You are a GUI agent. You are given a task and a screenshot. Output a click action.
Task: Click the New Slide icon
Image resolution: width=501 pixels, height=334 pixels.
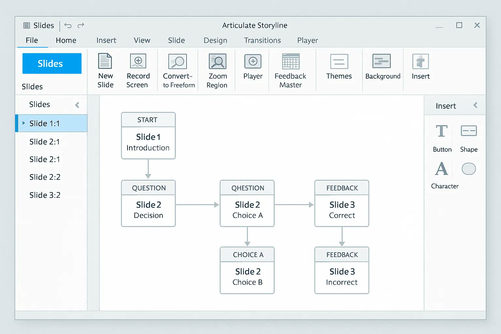click(x=105, y=61)
